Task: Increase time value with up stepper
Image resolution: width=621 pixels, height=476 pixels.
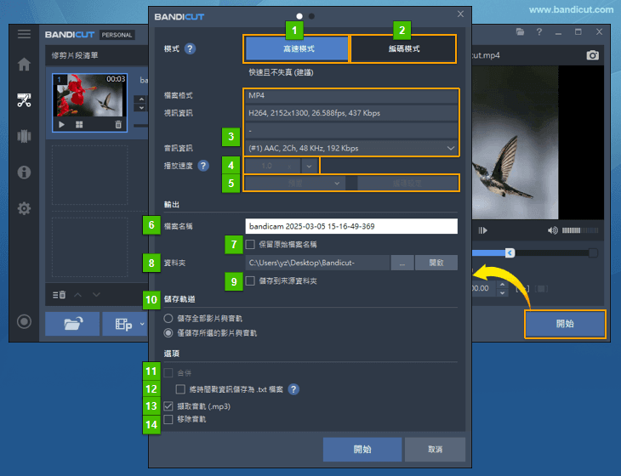Action: click(502, 285)
